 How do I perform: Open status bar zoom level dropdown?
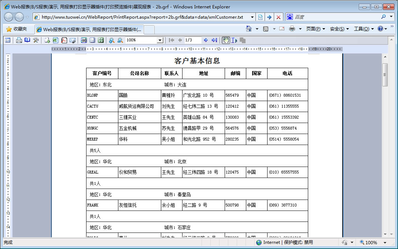385,242
